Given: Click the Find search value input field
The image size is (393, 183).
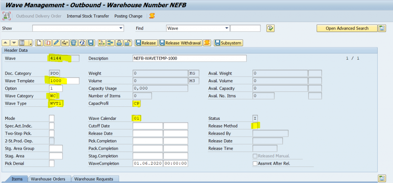Looking at the screenshot, I should 245,28.
